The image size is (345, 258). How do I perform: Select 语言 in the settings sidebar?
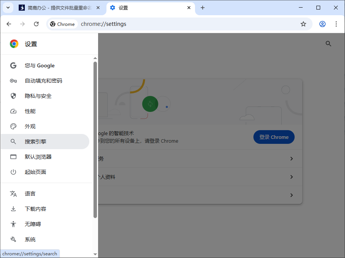coord(30,193)
